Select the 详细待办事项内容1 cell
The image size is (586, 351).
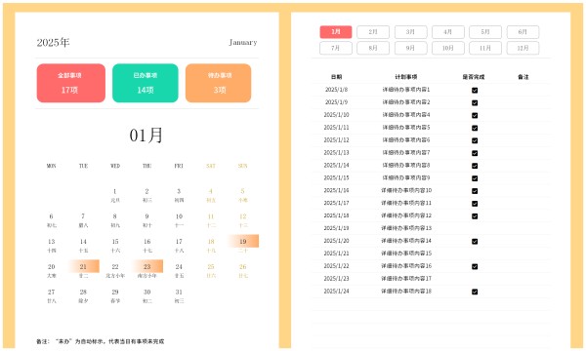(x=406, y=90)
